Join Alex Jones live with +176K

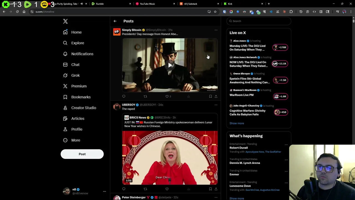(280, 47)
